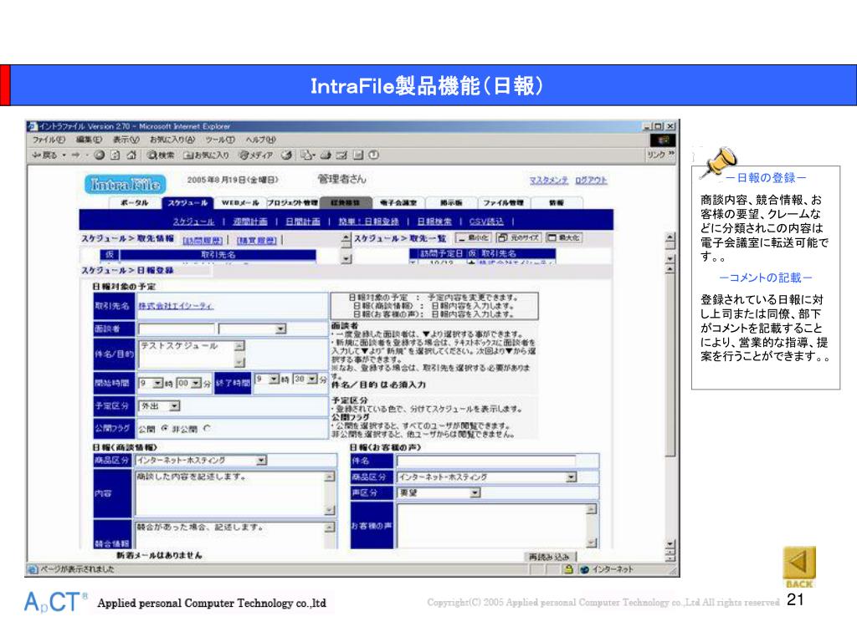Click the 件名/目的 textarea with テストスケジュール

[192, 354]
